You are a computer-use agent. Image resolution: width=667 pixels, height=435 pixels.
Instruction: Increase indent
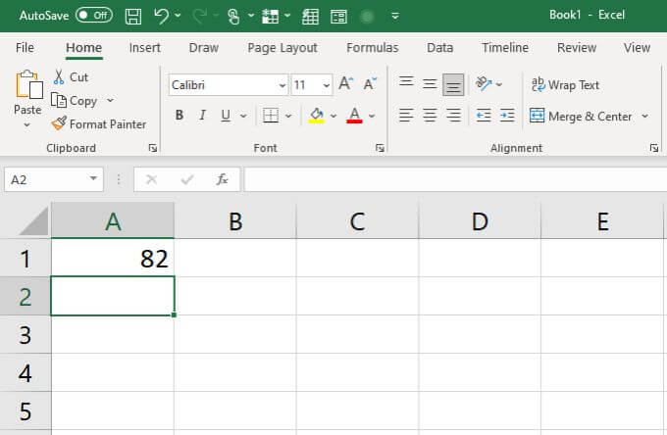tap(507, 116)
